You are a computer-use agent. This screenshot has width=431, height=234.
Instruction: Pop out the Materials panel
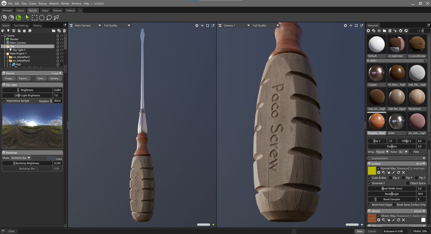[428, 25]
